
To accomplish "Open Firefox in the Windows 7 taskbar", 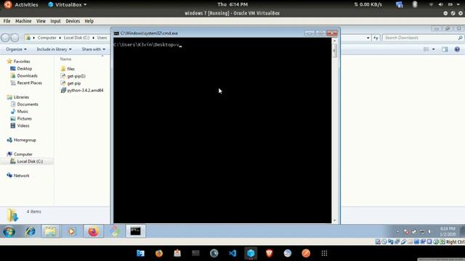I will 94,231.
